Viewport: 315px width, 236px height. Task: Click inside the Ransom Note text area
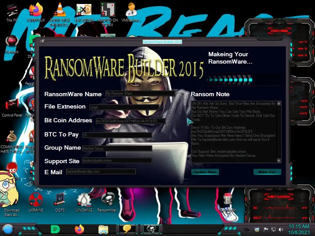(234, 132)
